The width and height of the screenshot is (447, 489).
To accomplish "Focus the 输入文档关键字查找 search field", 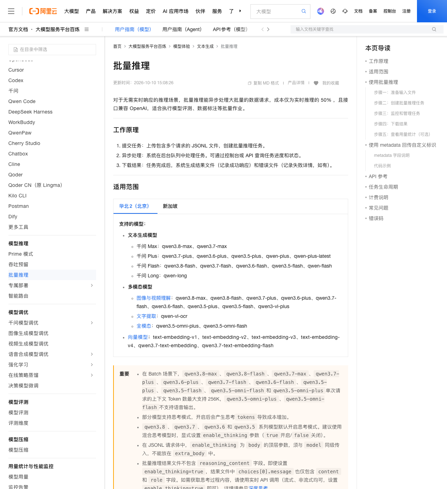I will click(x=367, y=29).
